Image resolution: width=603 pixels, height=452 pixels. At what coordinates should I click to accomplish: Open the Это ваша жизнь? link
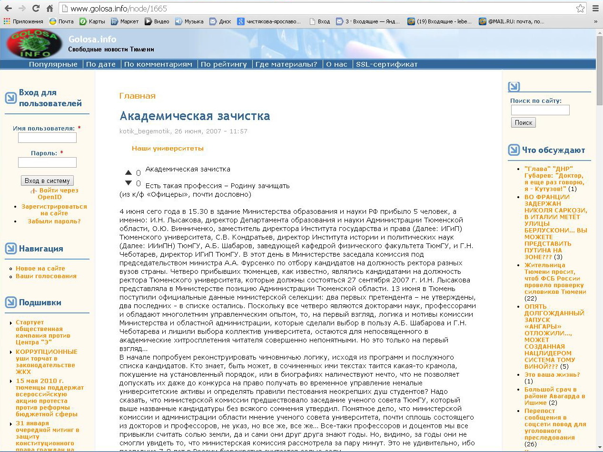(552, 374)
